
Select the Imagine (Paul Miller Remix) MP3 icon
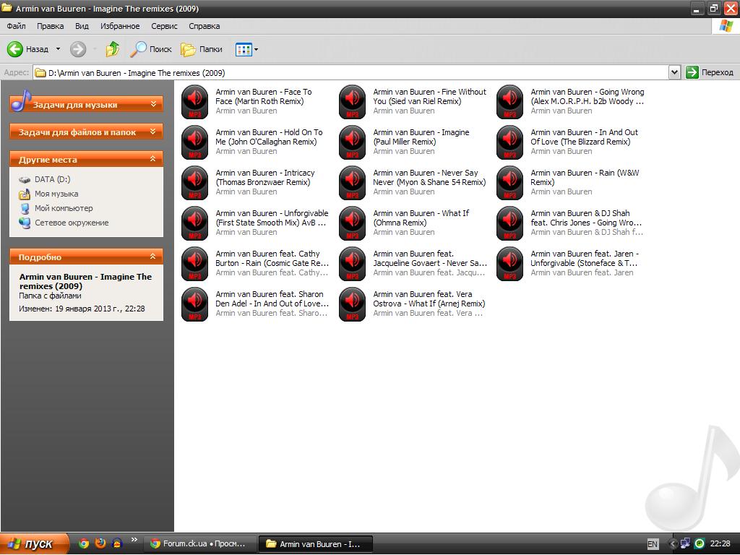[353, 142]
